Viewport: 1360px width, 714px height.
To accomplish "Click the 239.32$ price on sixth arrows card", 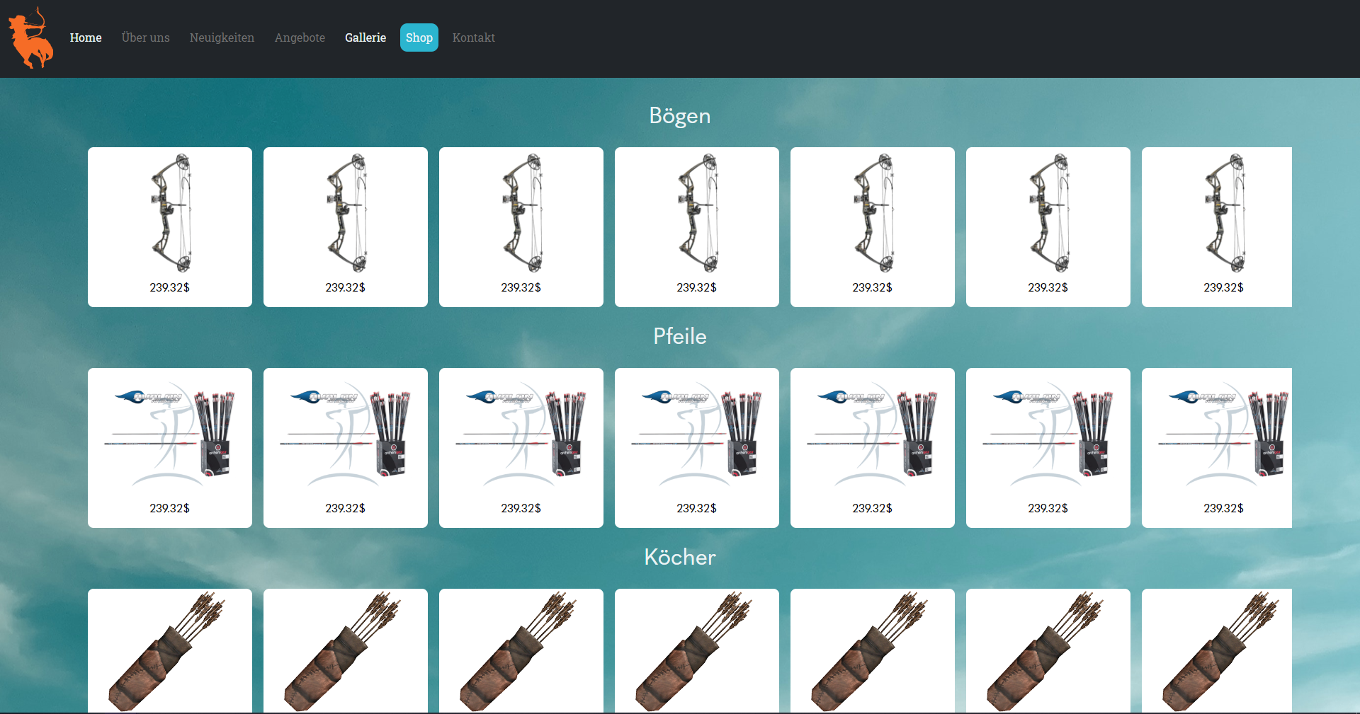I will (x=1048, y=508).
